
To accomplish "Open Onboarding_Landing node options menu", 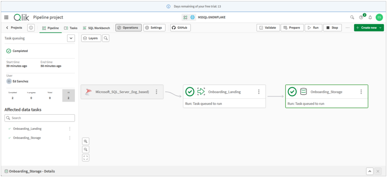I will point(259,92).
